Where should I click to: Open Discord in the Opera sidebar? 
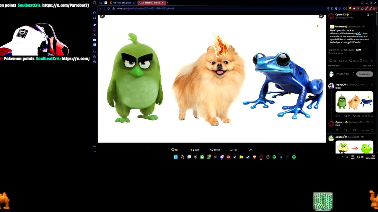[x=94, y=40]
